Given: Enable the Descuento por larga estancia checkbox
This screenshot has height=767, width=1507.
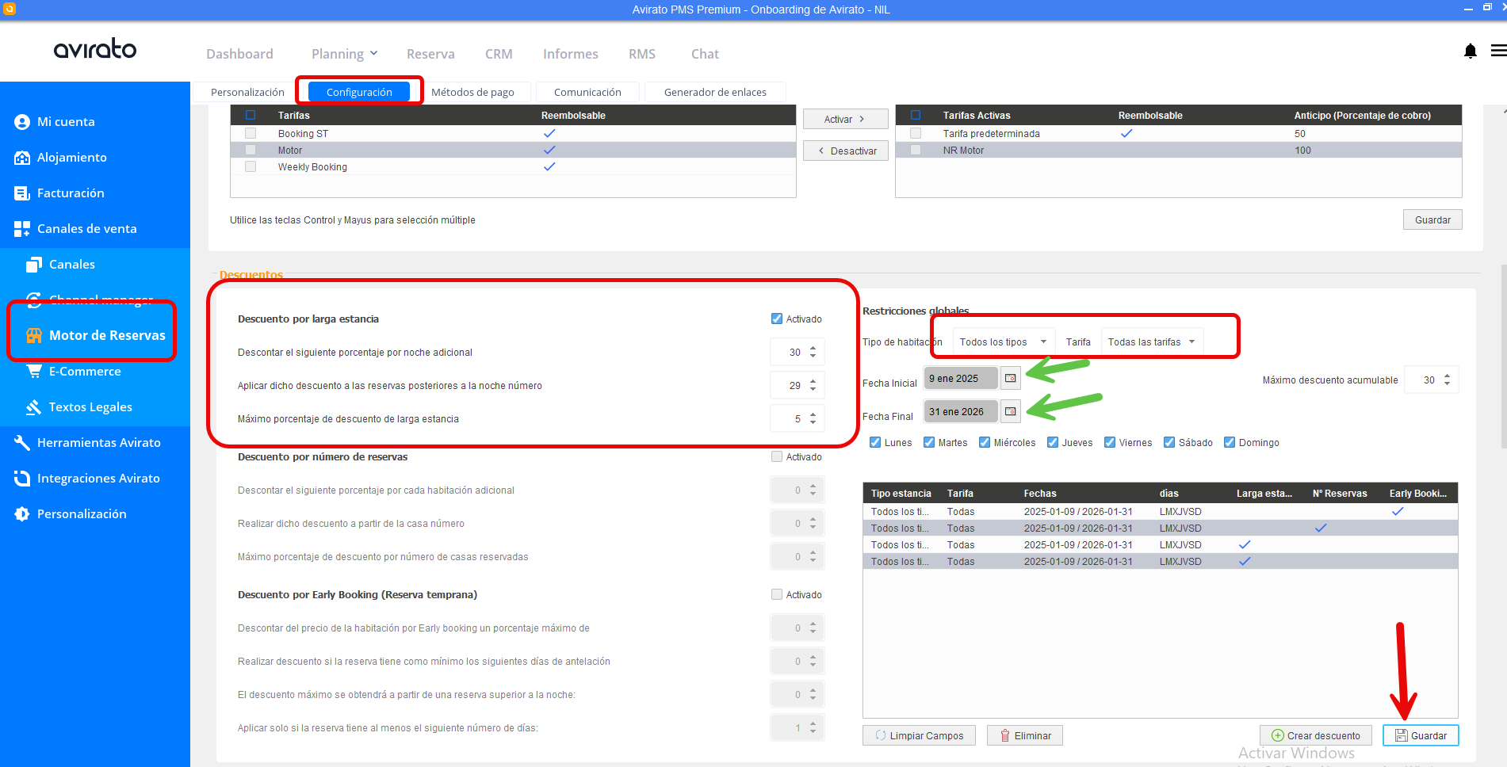Looking at the screenshot, I should coord(777,319).
